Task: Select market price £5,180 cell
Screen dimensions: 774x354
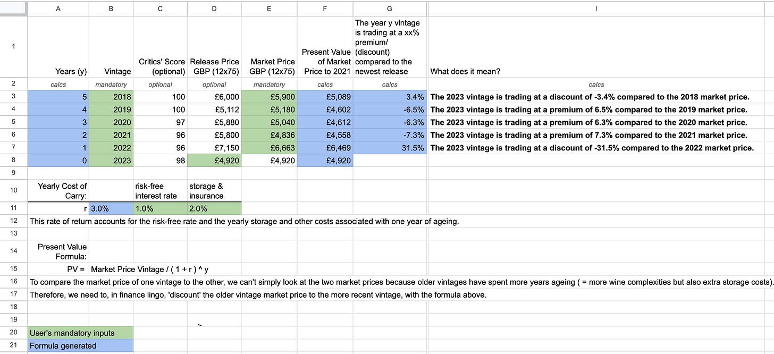Action: (x=269, y=109)
